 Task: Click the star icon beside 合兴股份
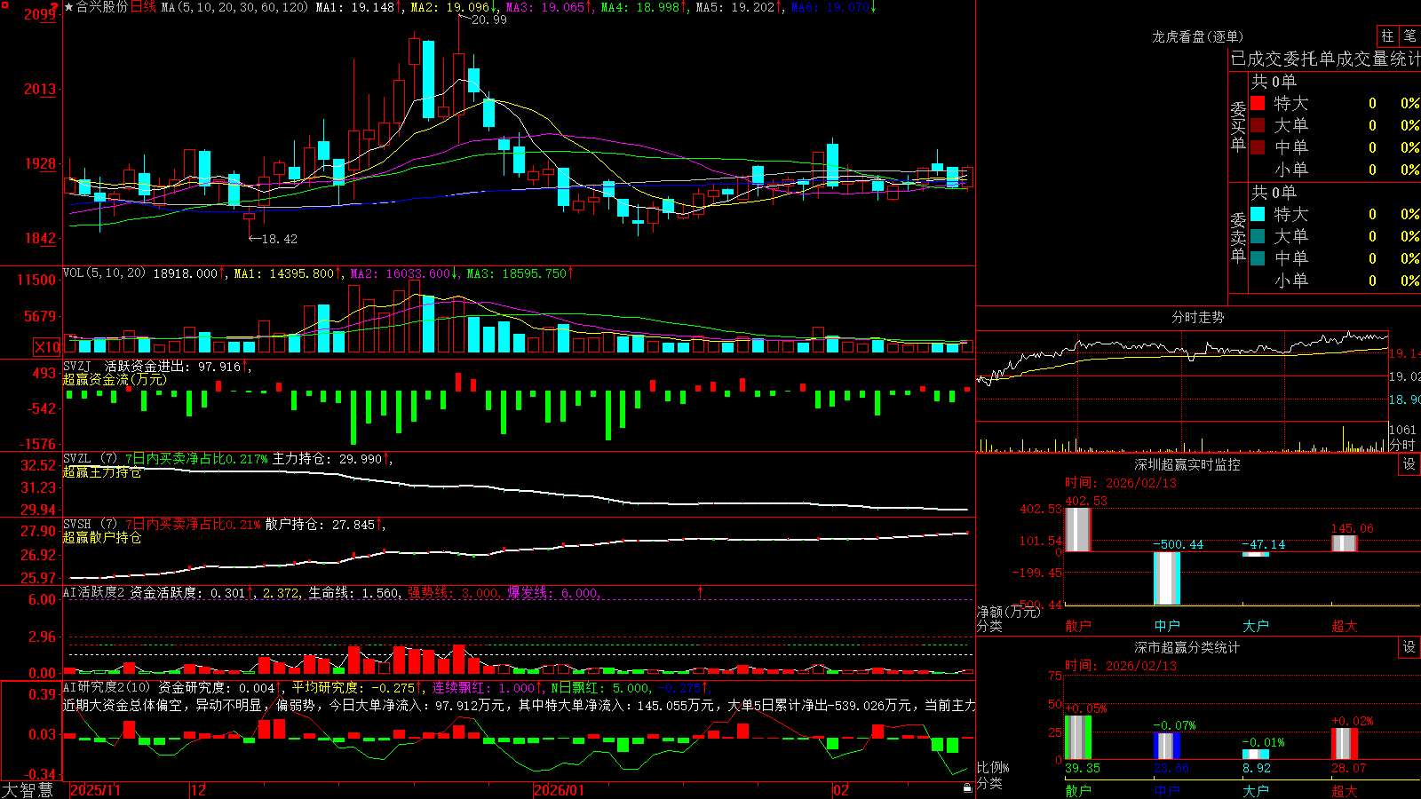[69, 7]
